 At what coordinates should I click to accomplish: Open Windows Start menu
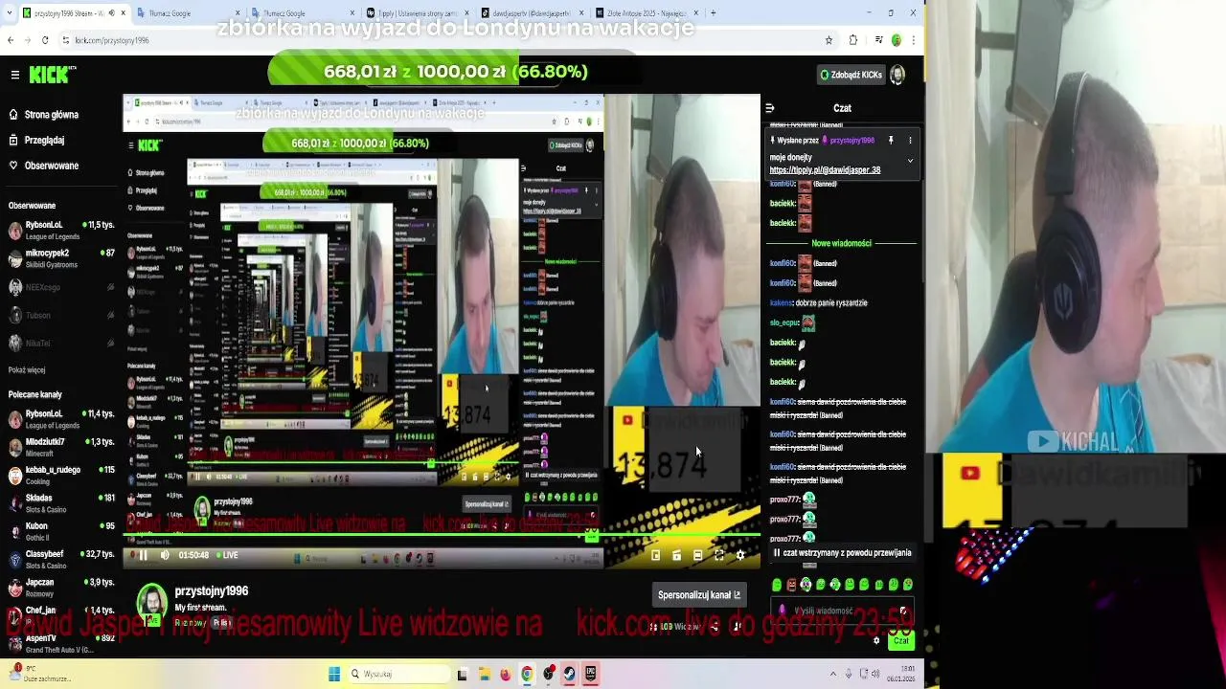click(334, 674)
